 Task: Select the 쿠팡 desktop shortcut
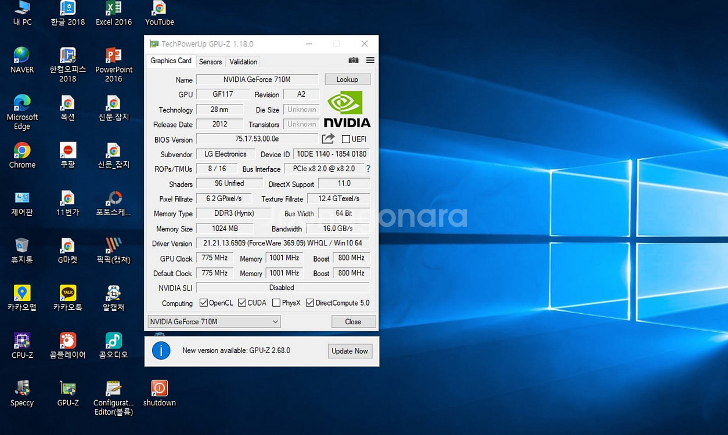(67, 155)
